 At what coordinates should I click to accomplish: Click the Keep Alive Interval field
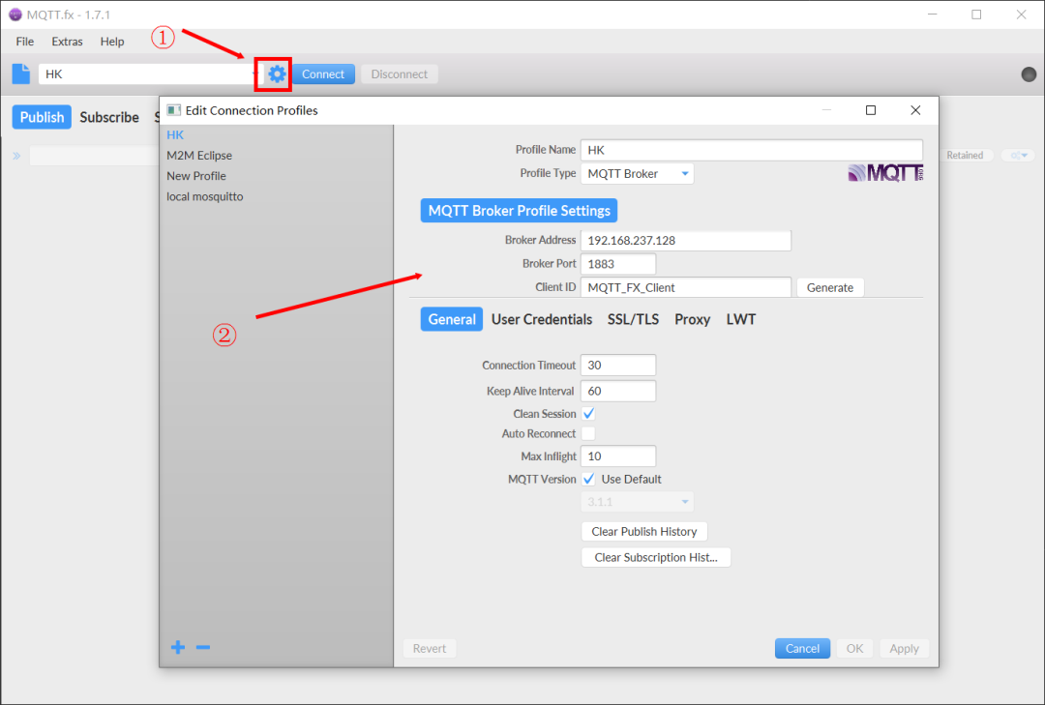point(618,391)
